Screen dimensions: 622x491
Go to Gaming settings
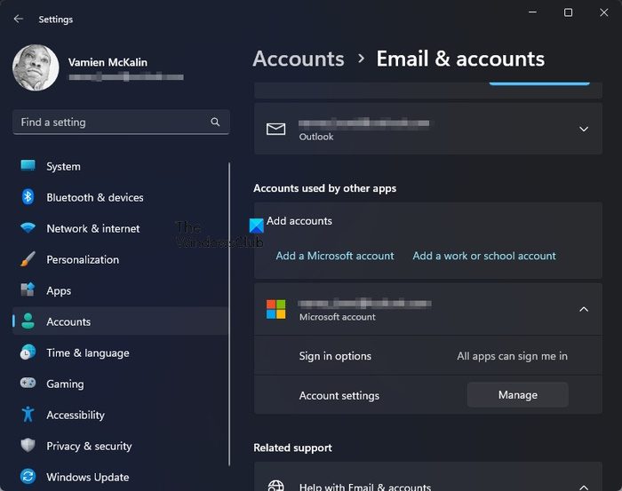(120, 384)
